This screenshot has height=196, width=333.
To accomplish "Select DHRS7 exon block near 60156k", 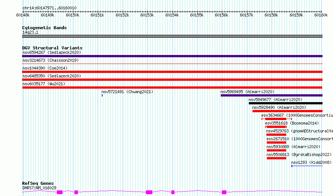I will pyautogui.click(x=224, y=192).
